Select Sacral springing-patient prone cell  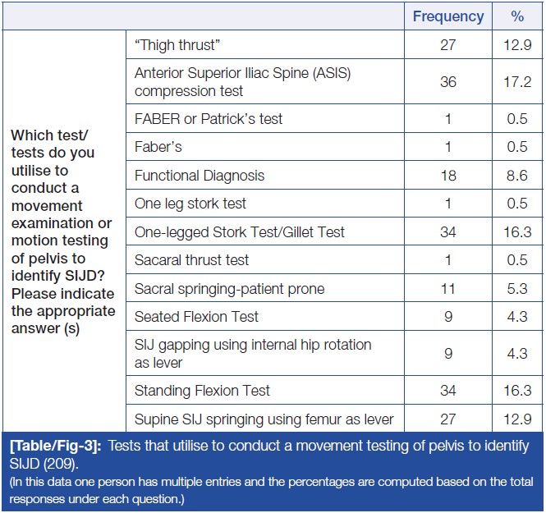point(230,289)
